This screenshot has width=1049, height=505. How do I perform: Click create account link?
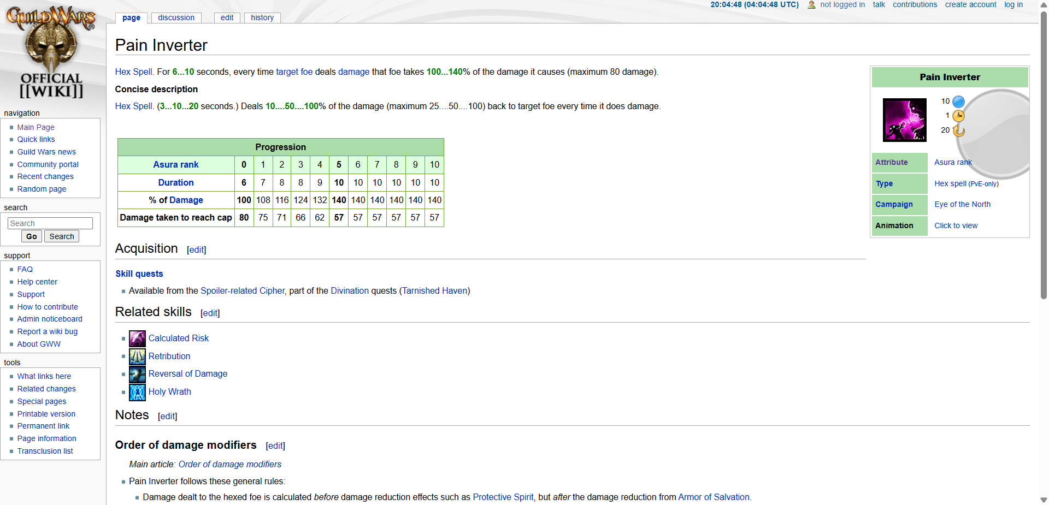click(970, 4)
